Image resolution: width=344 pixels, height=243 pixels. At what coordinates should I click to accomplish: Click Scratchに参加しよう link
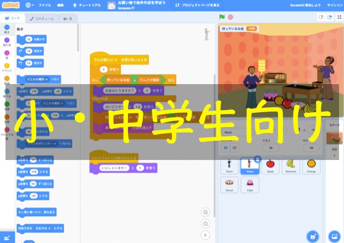pos(306,5)
